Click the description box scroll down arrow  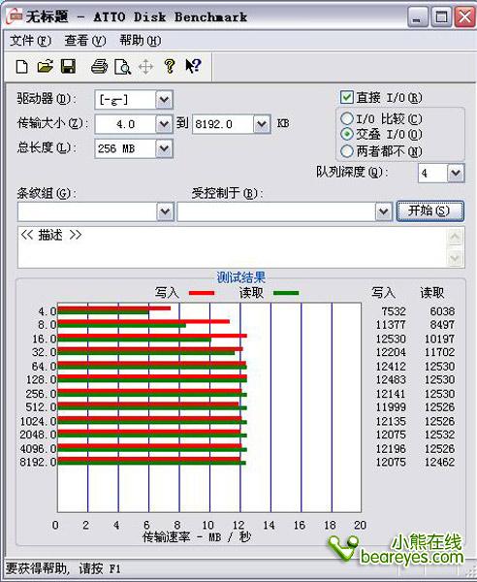455,257
